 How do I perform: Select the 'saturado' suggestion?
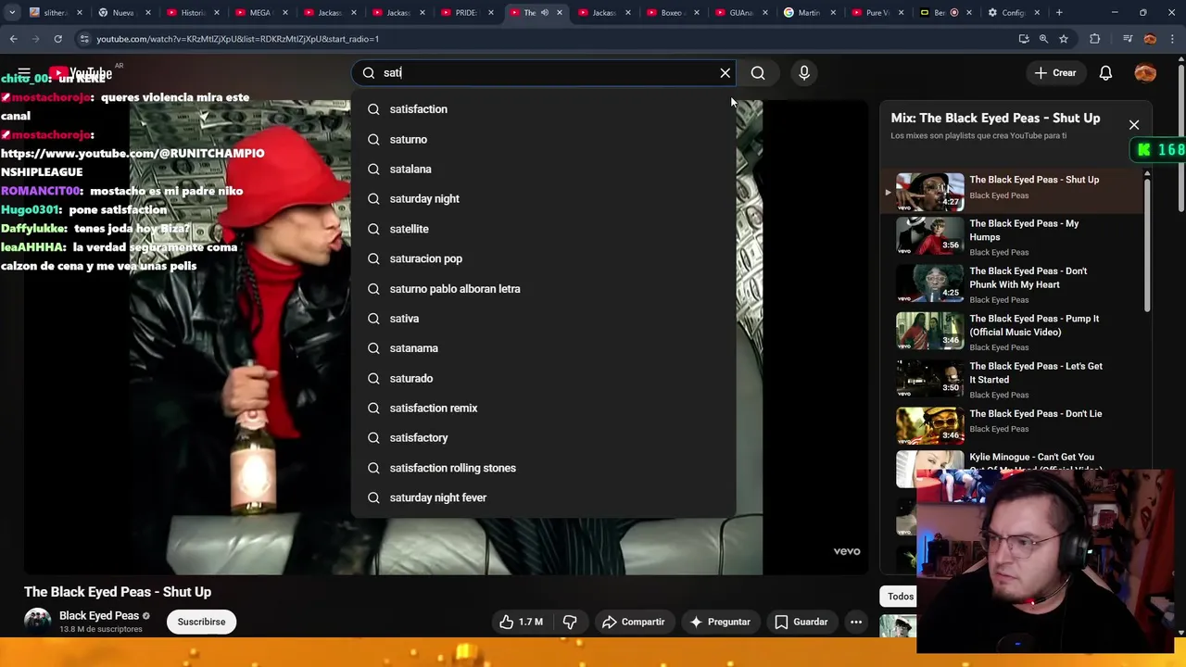[543, 378]
